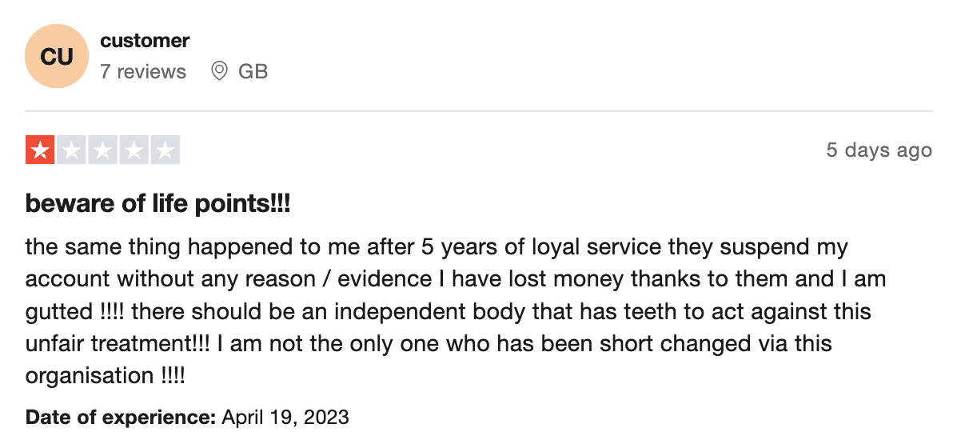
Task: Click the line starting unfair treatment!!!
Action: coord(429,344)
